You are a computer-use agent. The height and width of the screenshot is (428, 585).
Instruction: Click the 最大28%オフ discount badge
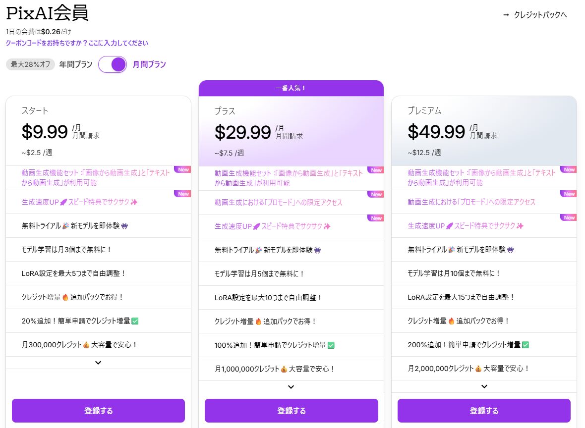(30, 64)
